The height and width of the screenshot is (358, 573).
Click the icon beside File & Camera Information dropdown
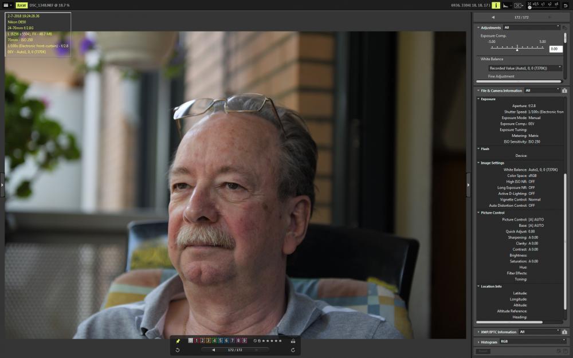coord(564,91)
